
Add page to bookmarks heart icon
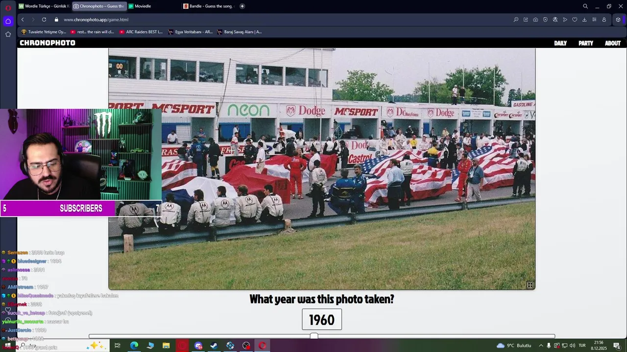575,20
